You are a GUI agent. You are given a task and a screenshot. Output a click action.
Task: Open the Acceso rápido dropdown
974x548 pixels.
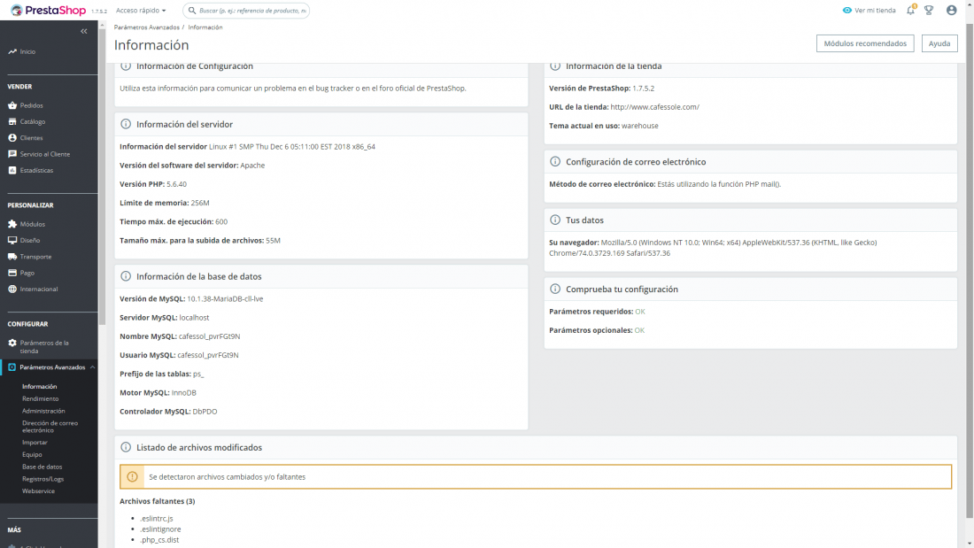coord(141,11)
